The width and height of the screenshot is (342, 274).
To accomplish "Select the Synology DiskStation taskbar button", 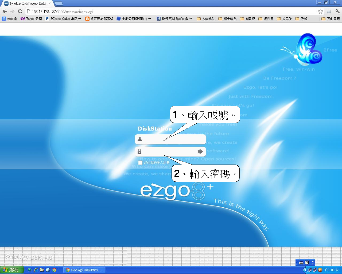I will click(x=84, y=270).
